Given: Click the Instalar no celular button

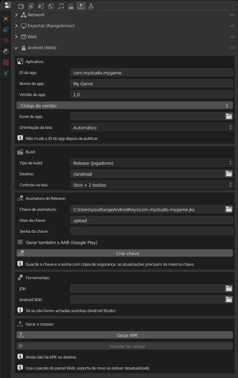Looking at the screenshot, I should pos(125,346).
